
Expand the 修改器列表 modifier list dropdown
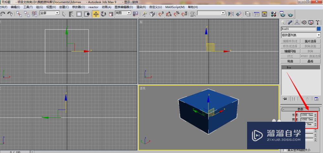point(301,35)
